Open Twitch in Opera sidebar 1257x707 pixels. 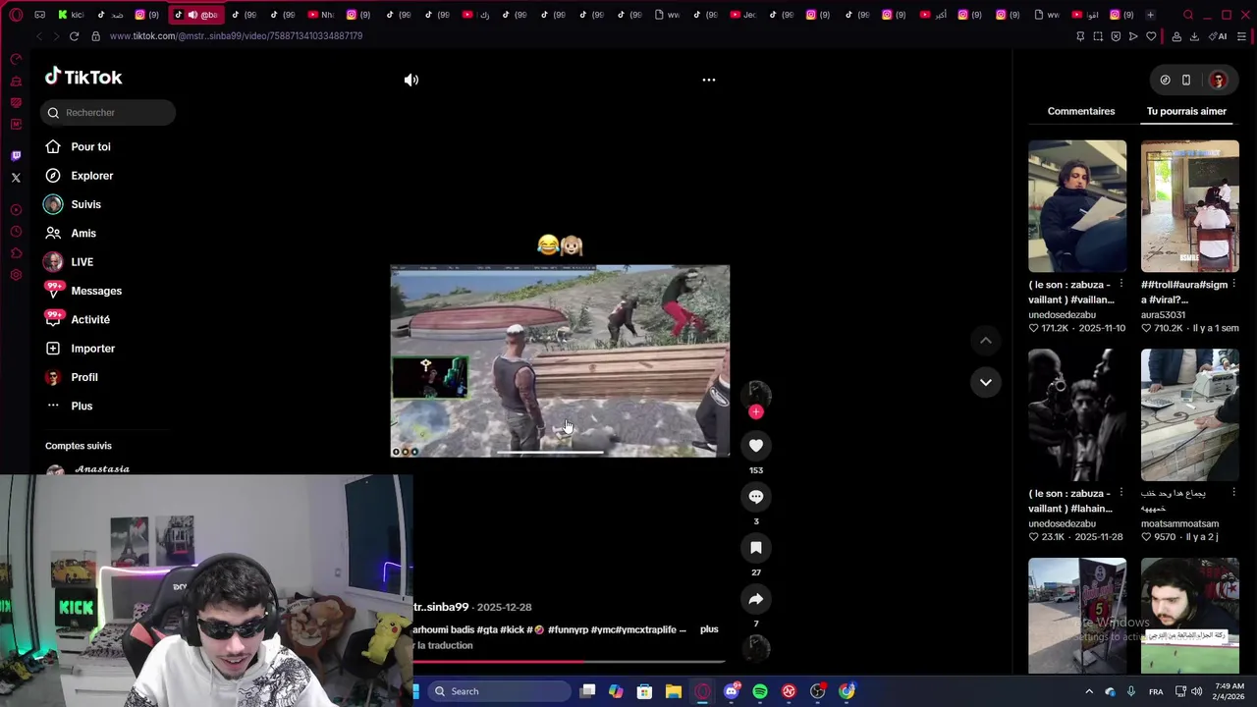(16, 156)
